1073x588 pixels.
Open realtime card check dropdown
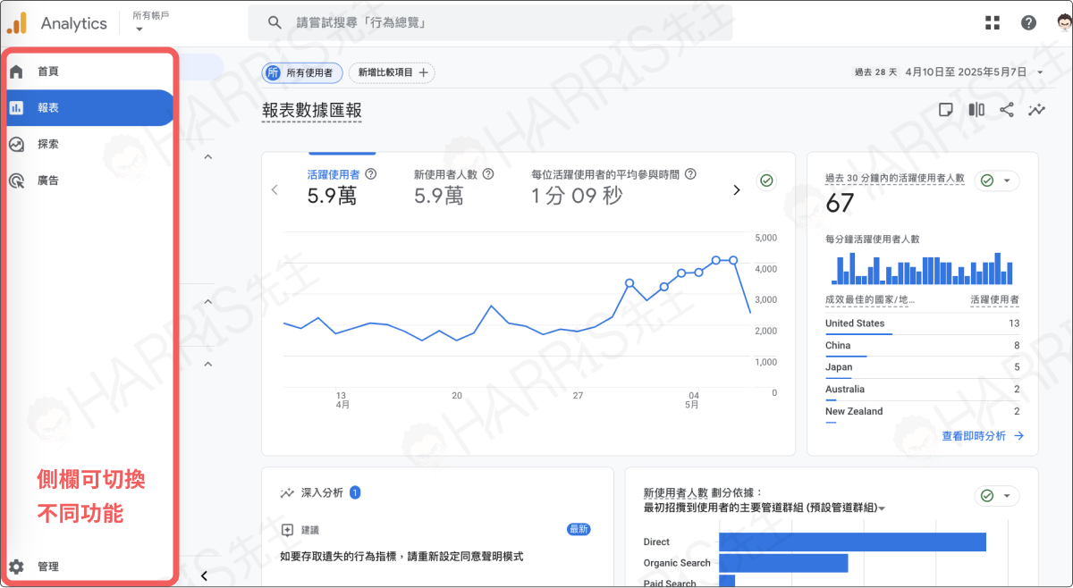[997, 181]
